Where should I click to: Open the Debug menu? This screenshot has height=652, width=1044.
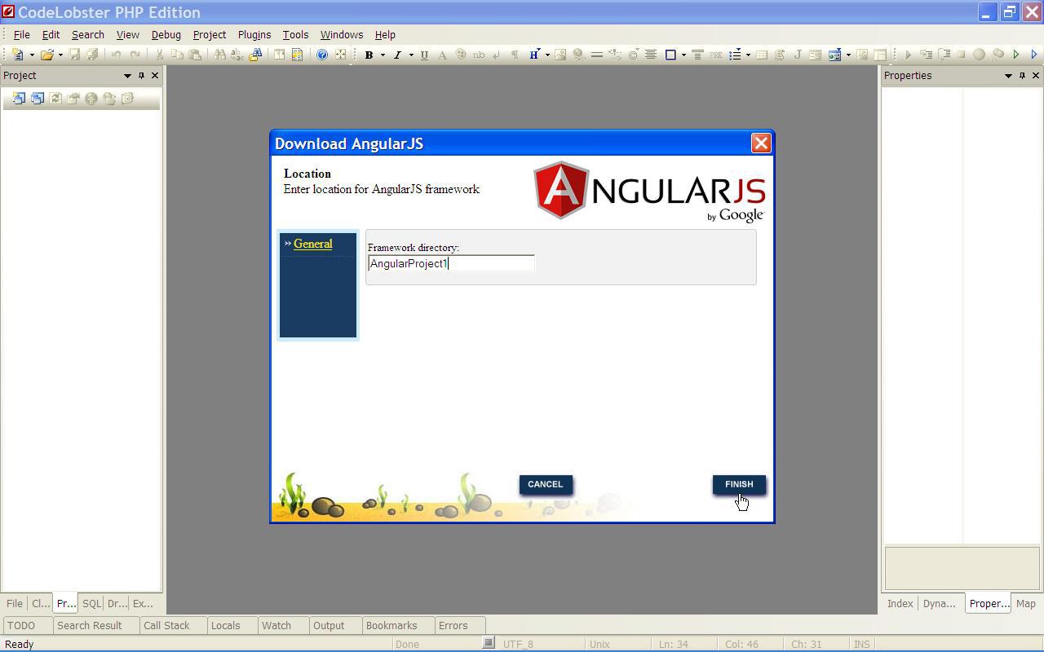(166, 35)
